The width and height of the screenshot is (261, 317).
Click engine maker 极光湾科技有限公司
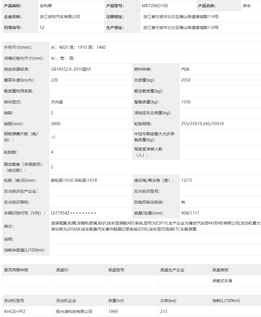74,311
